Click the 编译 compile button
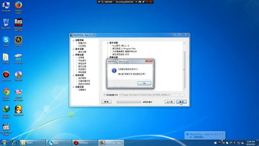Viewport: 259px width, 146px height. (181, 102)
